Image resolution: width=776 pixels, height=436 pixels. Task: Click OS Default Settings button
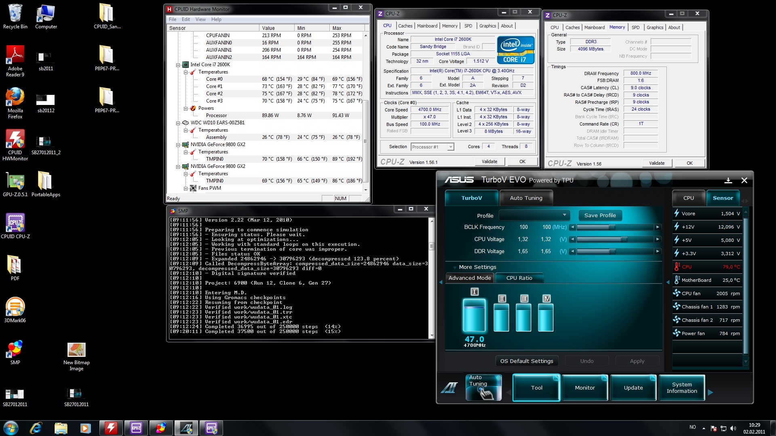coord(527,361)
